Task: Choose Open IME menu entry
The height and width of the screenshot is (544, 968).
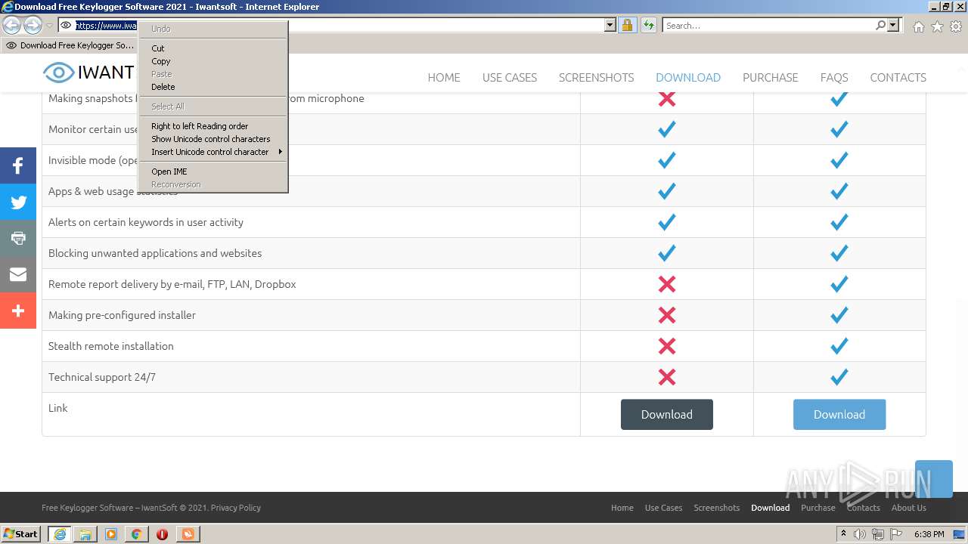Action: [213, 172]
